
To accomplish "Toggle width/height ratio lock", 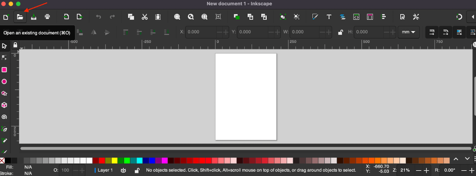I will [x=340, y=32].
